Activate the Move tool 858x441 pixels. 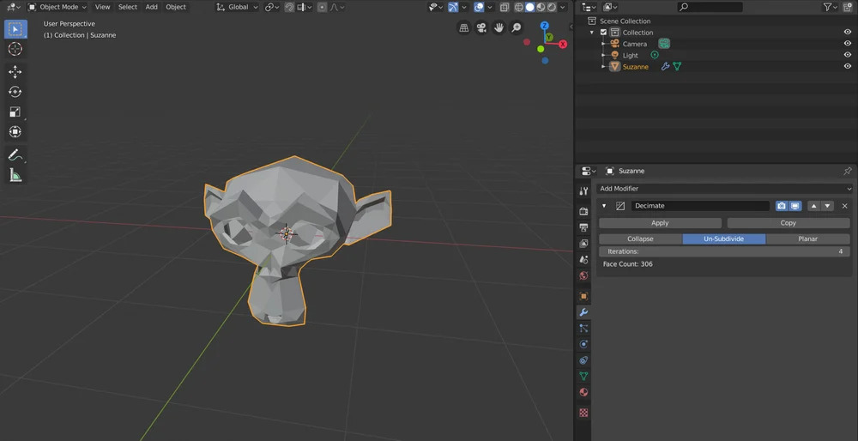[15, 72]
